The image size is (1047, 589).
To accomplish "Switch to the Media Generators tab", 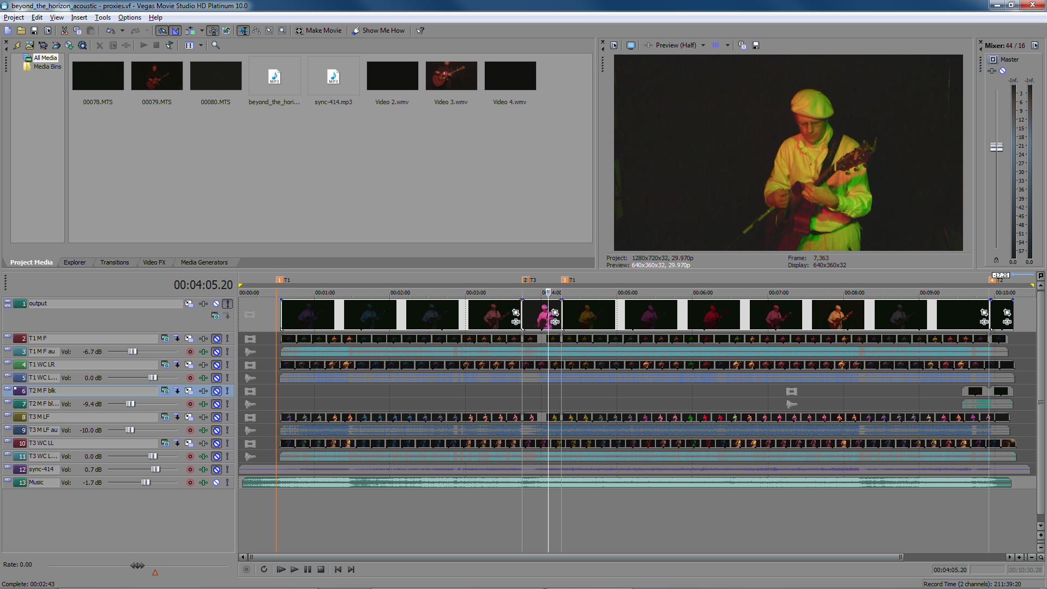I will (x=204, y=262).
